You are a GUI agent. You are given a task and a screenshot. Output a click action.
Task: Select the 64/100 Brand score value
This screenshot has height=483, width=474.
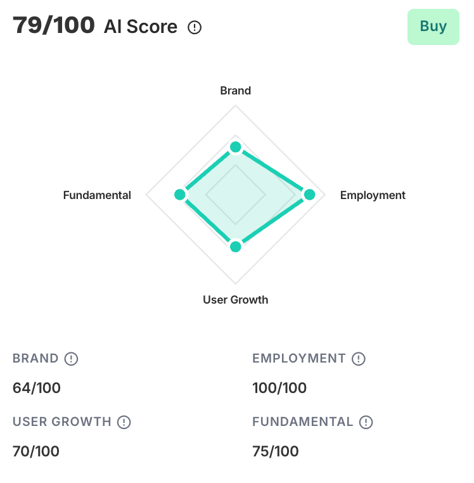coord(37,388)
